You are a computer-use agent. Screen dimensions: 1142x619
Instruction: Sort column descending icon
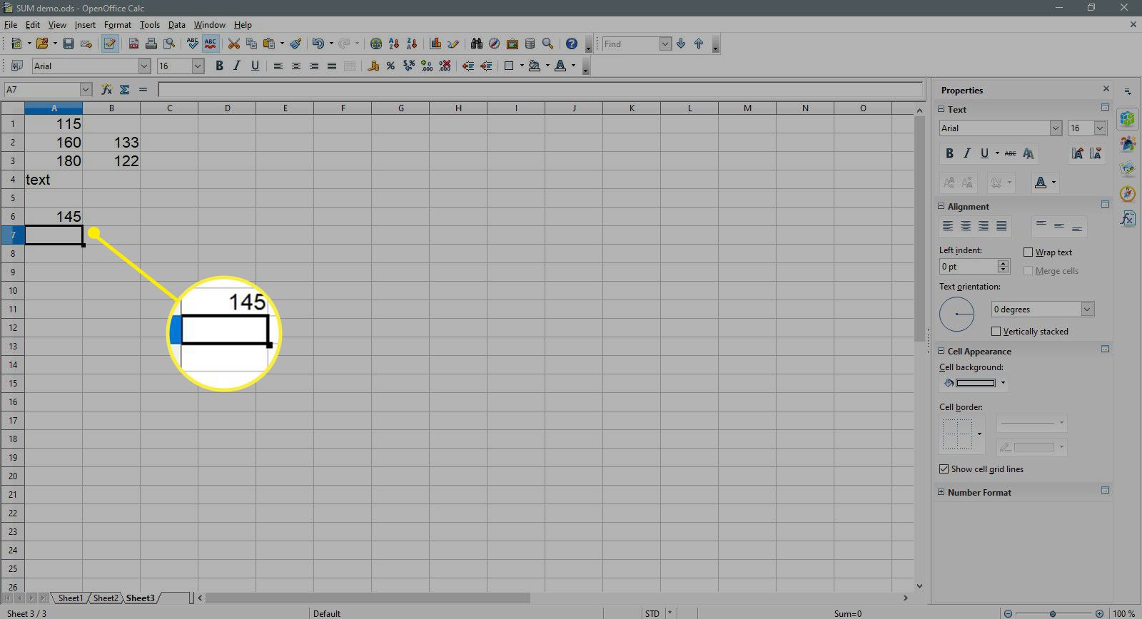412,44
